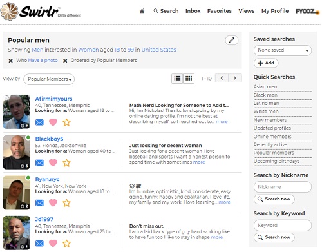This screenshot has height=252, width=322.
Task: Open Black men quick search
Action: pos(265,95)
